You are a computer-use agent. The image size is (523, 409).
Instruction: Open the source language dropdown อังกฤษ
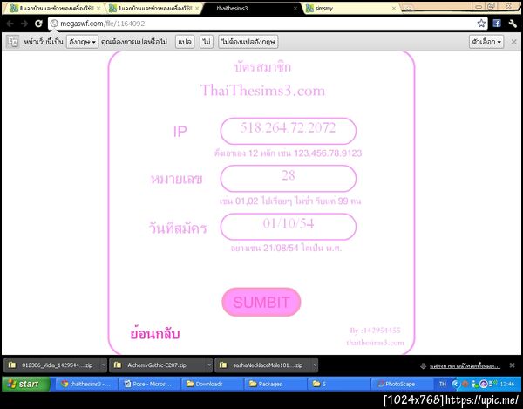coord(82,42)
